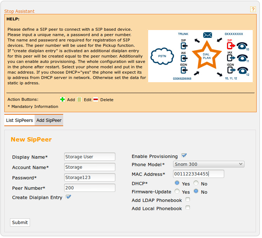Image resolution: width=262 pixels, height=238 pixels.
Task: Click the Stop Assistant link
Action: pos(19,11)
